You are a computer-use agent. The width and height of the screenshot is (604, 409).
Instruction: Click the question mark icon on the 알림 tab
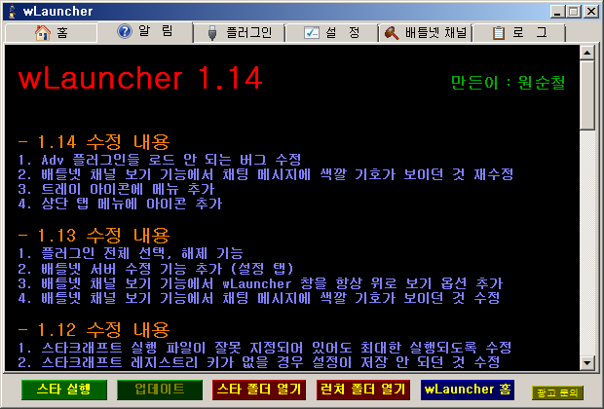[125, 31]
